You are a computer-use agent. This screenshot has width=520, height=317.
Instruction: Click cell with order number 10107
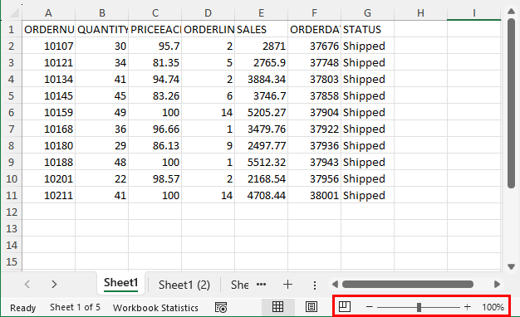coord(48,46)
